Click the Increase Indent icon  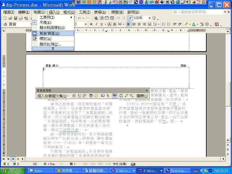(x=180, y=24)
